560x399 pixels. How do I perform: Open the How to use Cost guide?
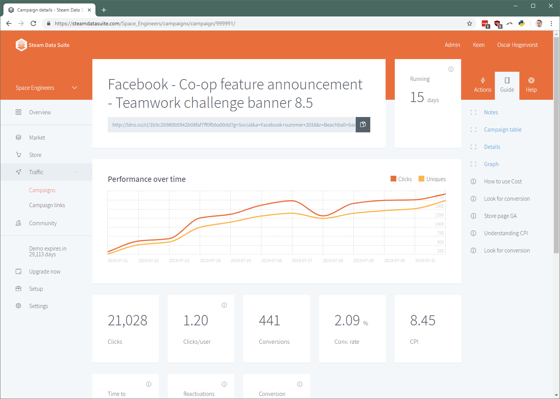[503, 181]
